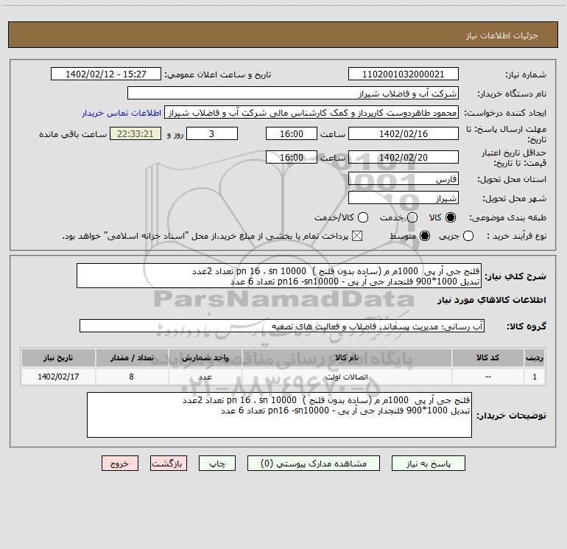
Task: Click the تاریخ نیاز column header
Action: point(58,357)
